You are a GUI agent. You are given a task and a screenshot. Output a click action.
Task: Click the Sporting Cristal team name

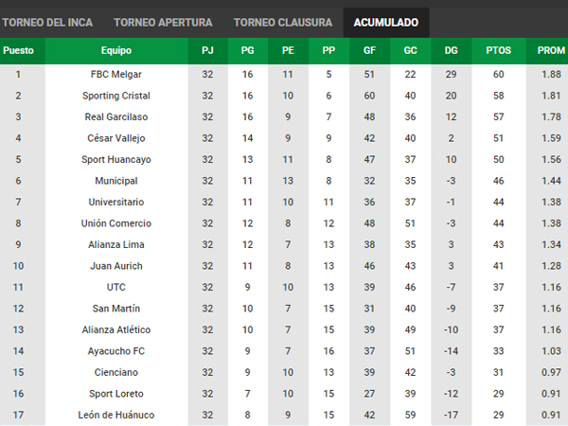tap(116, 96)
